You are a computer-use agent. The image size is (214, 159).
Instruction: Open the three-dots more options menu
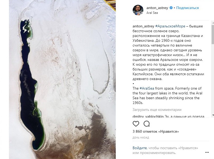click(x=207, y=152)
